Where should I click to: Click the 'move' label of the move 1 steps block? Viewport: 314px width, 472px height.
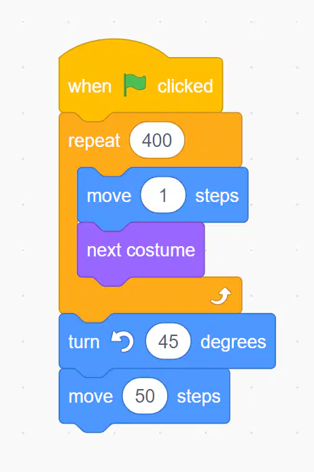[109, 196]
